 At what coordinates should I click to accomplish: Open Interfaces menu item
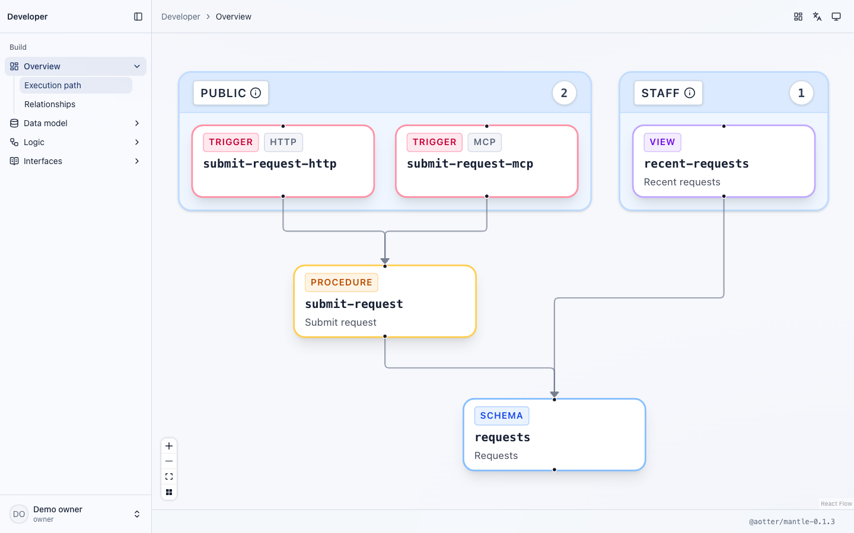(75, 161)
